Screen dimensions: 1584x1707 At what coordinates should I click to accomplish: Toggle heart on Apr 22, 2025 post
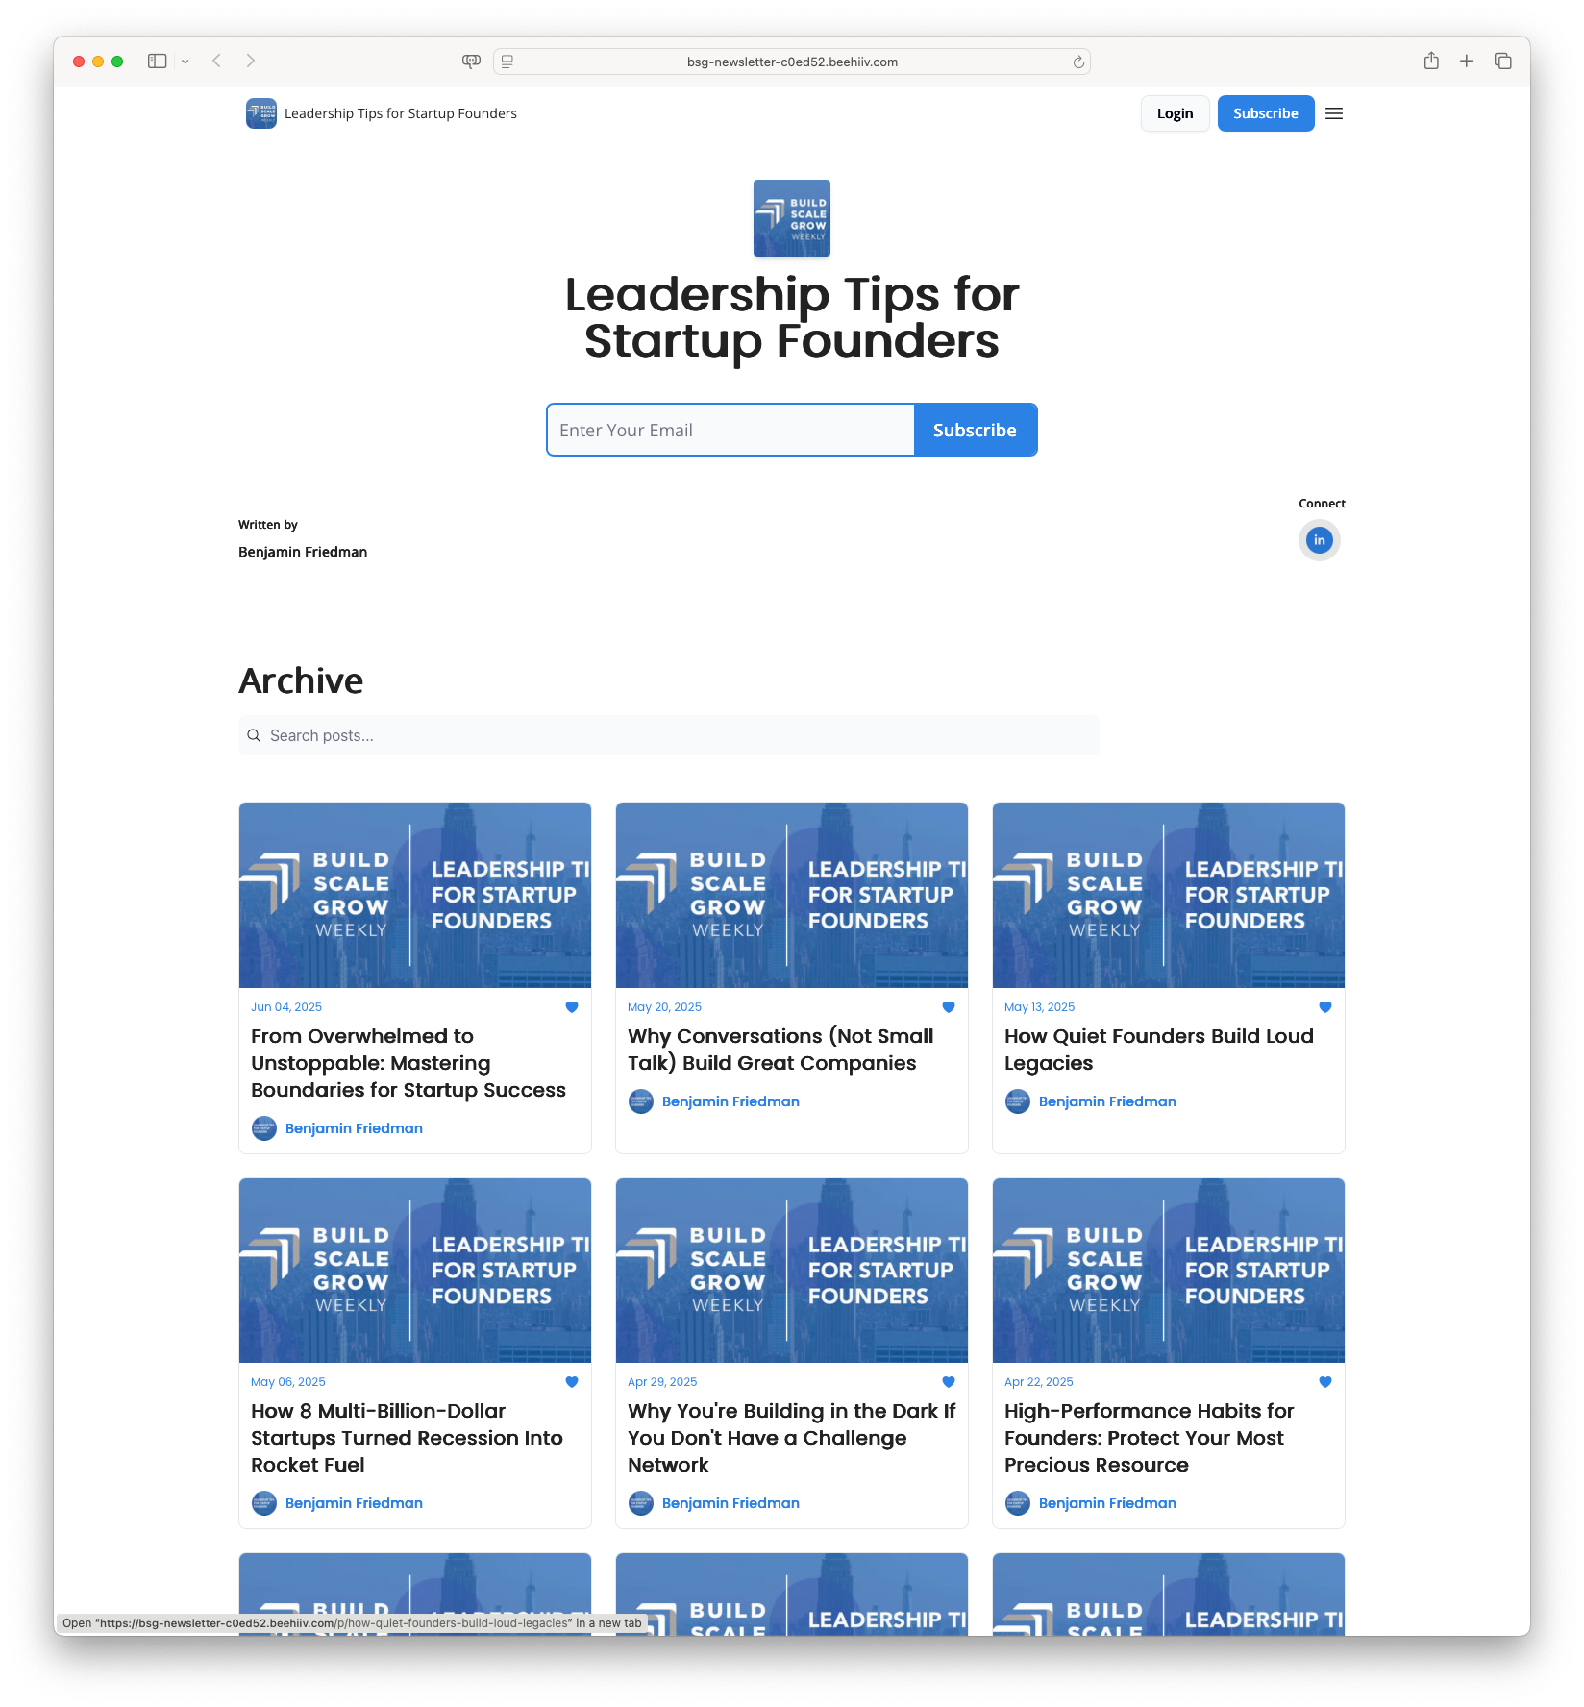point(1325,1382)
